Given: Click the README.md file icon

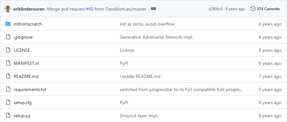Looking at the screenshot, I should coord(8,76).
